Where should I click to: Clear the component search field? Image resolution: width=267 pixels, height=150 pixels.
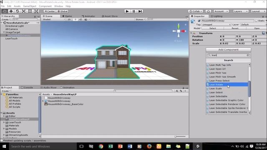[247, 55]
